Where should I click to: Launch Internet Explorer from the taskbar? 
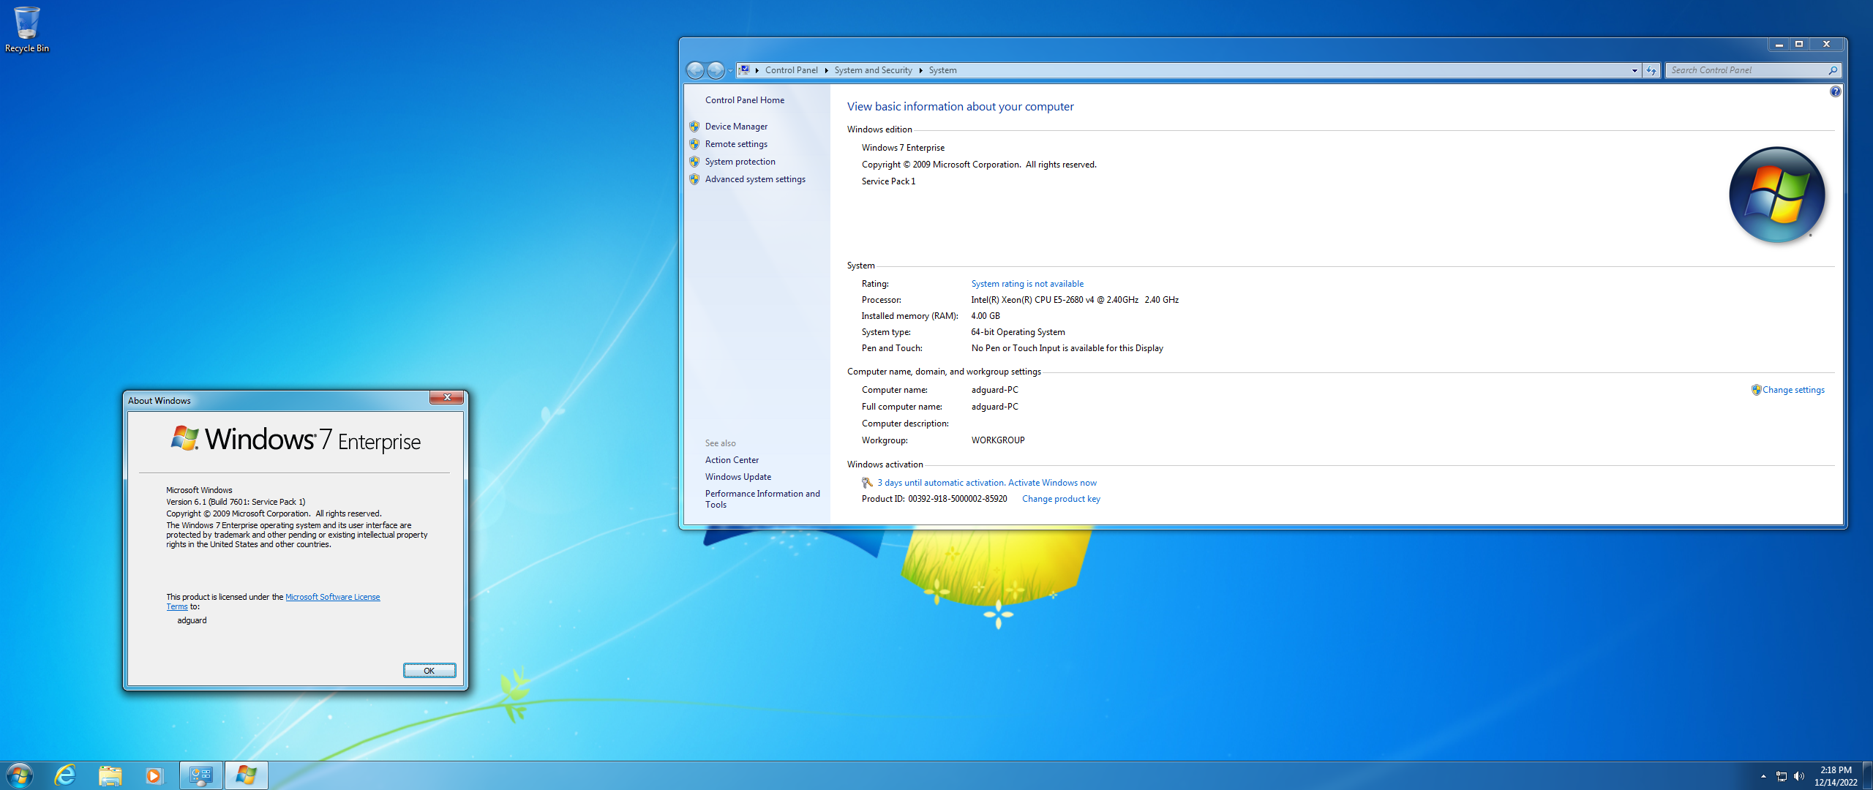[x=66, y=775]
